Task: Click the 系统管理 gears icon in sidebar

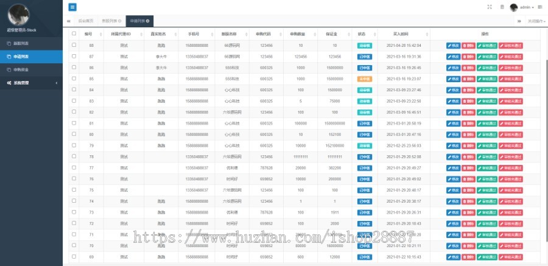Action: [x=9, y=83]
